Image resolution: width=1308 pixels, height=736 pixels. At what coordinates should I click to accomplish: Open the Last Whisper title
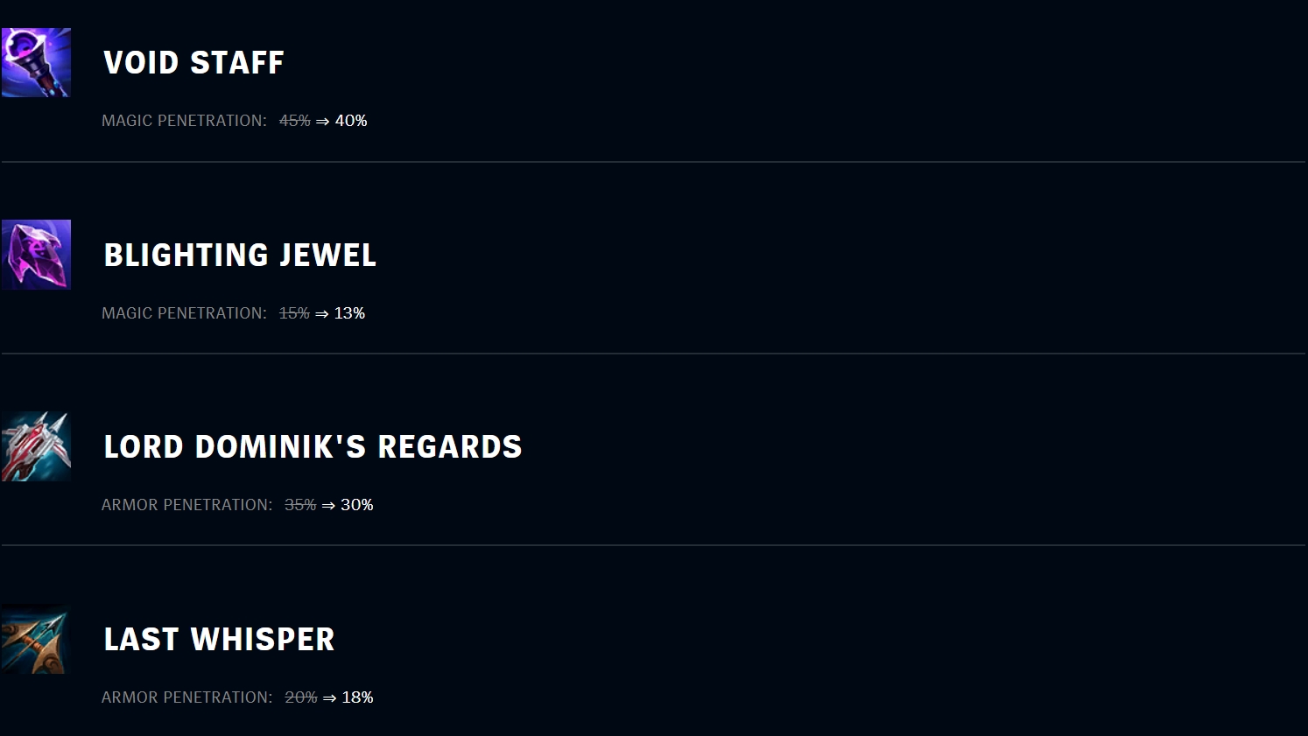(x=219, y=640)
